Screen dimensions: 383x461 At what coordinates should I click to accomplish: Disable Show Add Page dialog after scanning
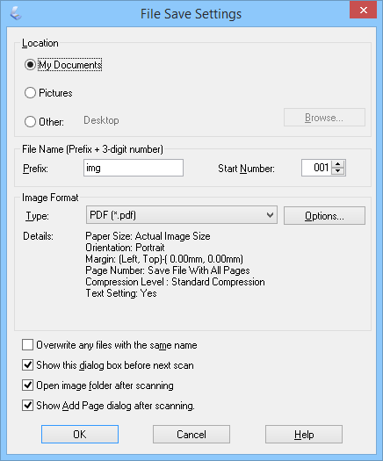coord(27,406)
